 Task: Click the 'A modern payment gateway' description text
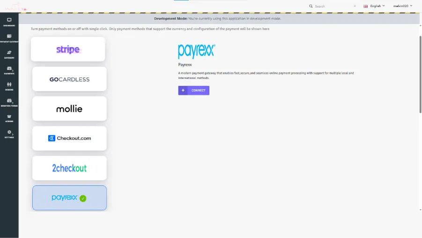(266, 75)
